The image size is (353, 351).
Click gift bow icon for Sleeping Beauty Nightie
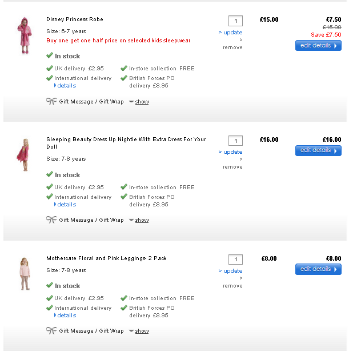pyautogui.click(x=51, y=220)
